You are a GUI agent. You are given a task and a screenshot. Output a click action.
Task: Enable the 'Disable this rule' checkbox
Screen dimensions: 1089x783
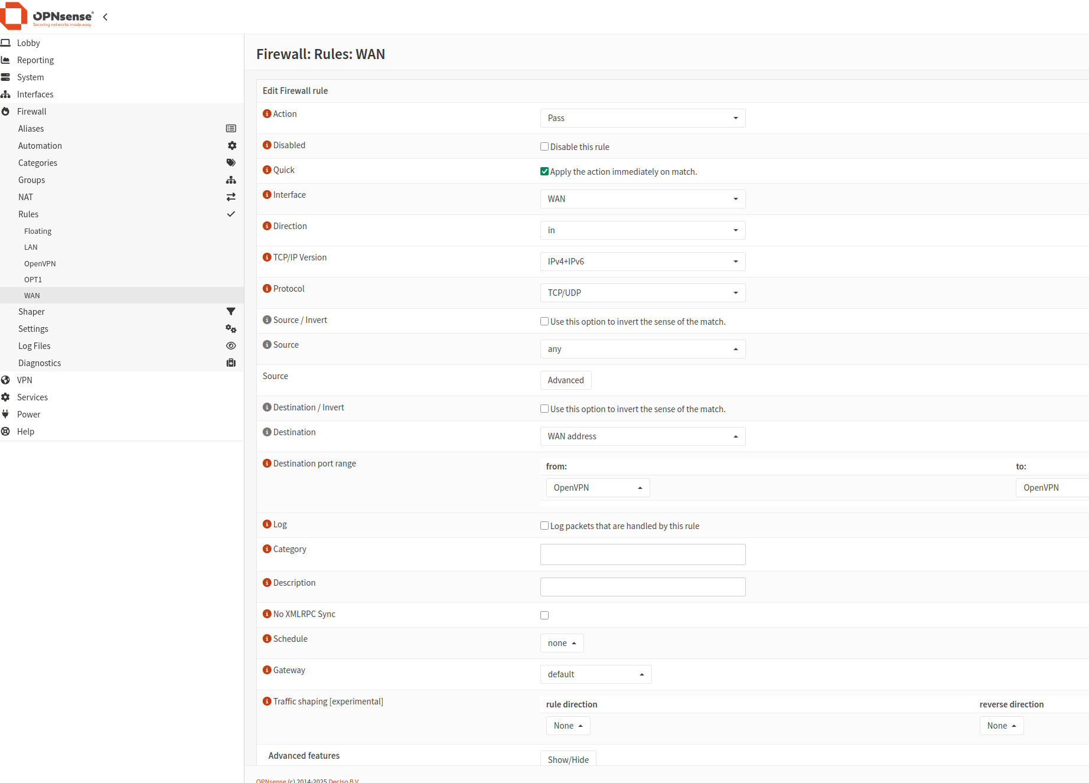[544, 147]
